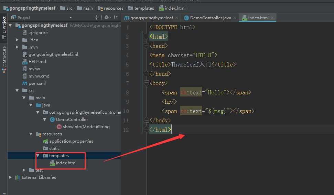Click ${msg} expression on line 10
This screenshot has height=195, width=334.
click(217, 111)
